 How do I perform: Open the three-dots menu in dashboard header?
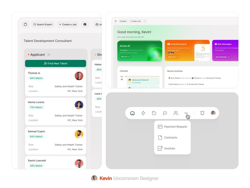pos(145,21)
